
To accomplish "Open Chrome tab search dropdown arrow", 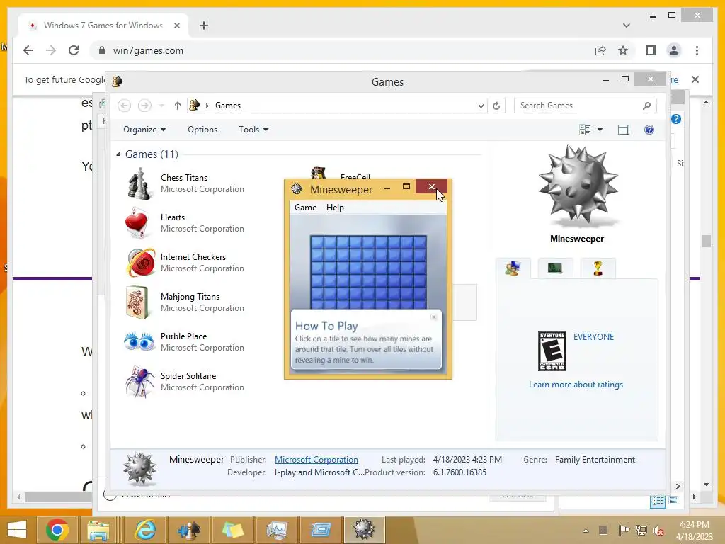I will tap(627, 25).
